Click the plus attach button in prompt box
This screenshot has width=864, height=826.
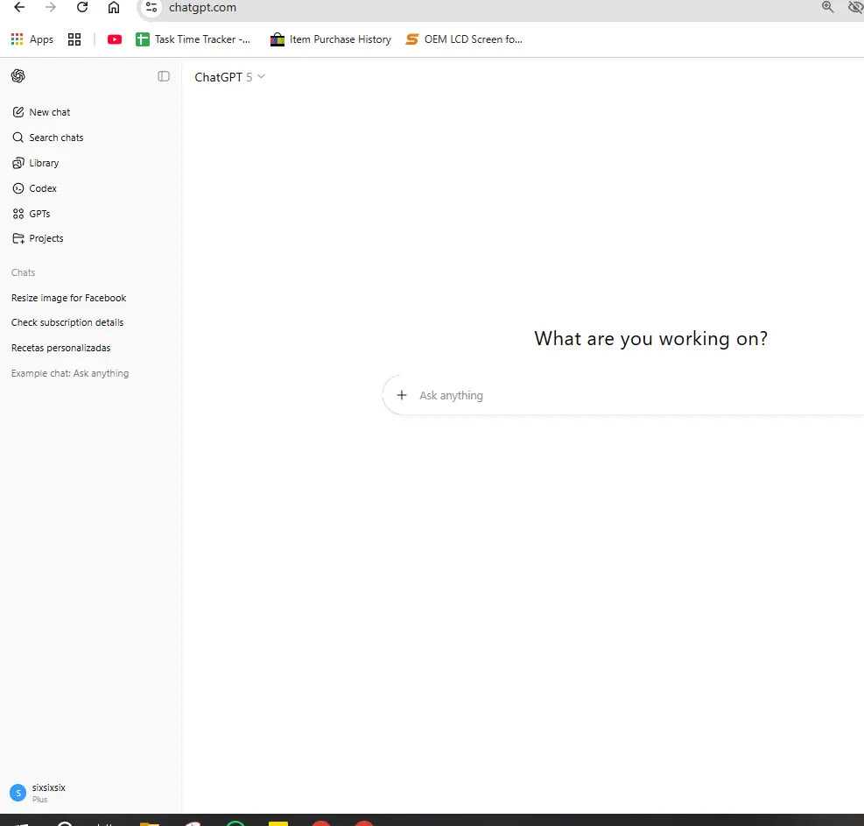click(402, 395)
